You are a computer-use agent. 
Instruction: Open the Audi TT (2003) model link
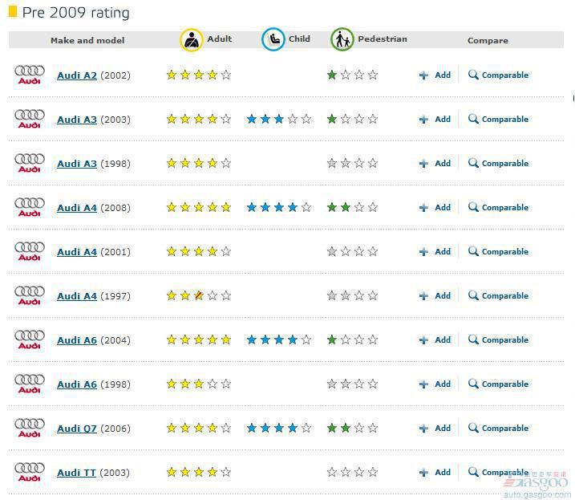click(76, 473)
